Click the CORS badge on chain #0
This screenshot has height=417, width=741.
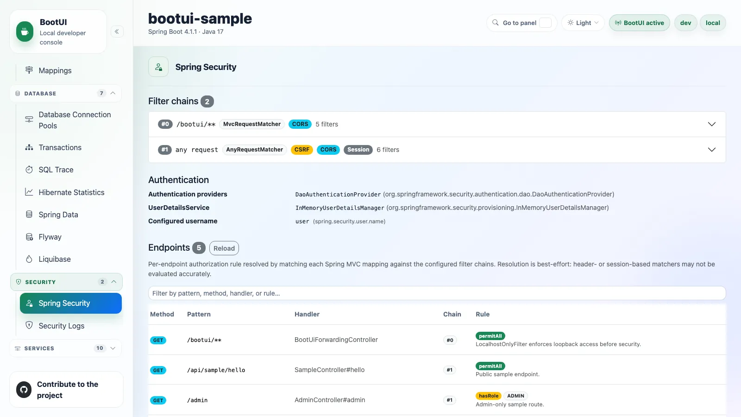pos(300,124)
